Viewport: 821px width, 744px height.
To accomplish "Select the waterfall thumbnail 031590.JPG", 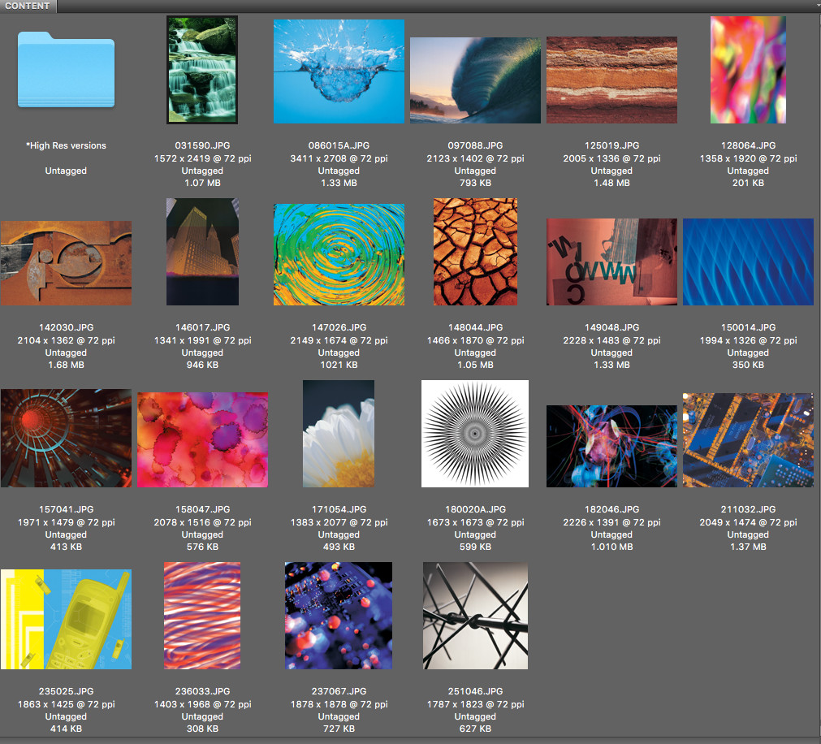I will point(202,70).
